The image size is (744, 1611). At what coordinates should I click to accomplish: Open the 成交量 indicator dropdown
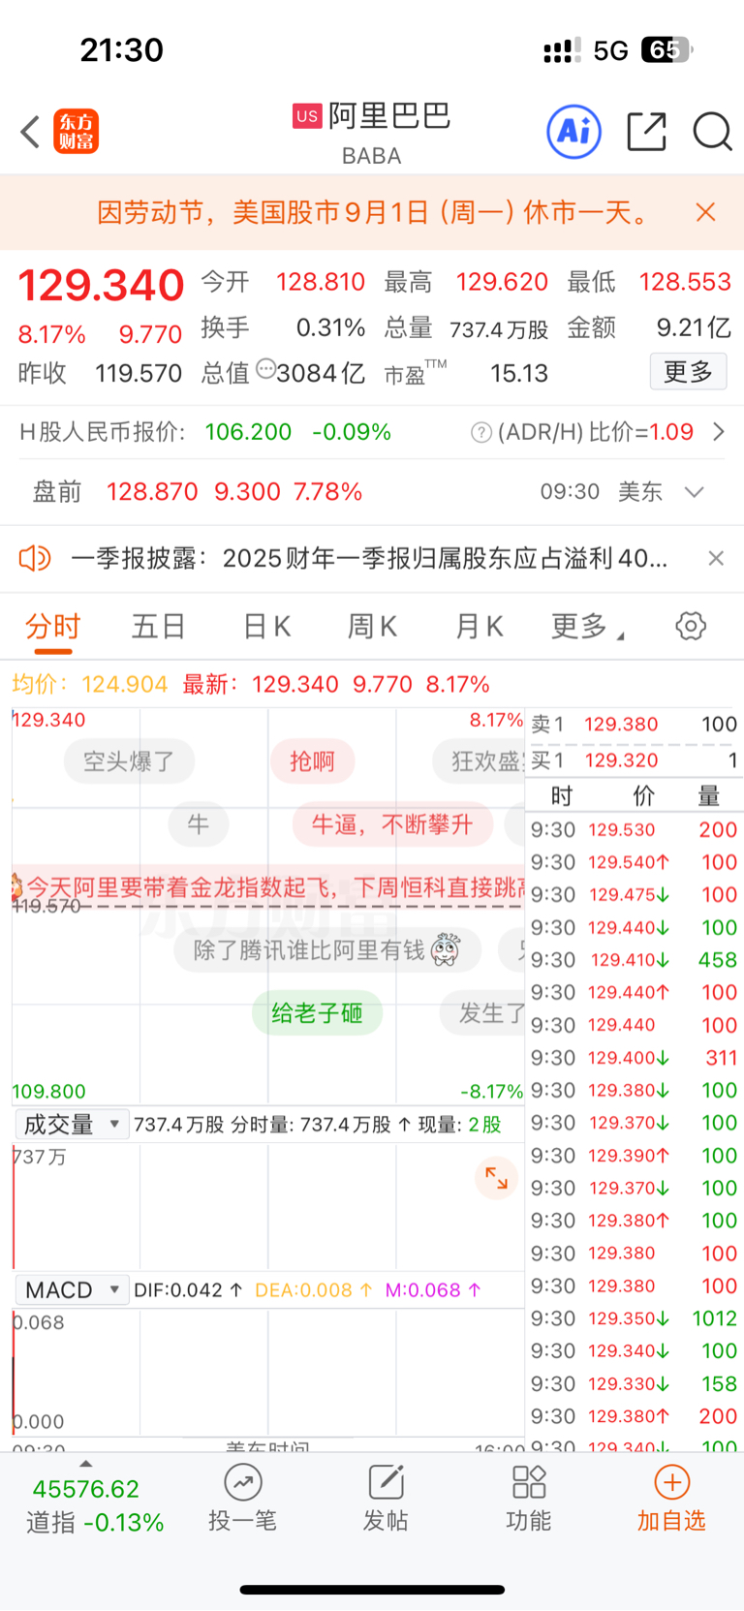(73, 1125)
